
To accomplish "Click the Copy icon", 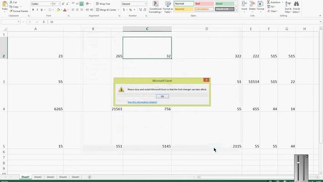I will (x=11, y=7).
